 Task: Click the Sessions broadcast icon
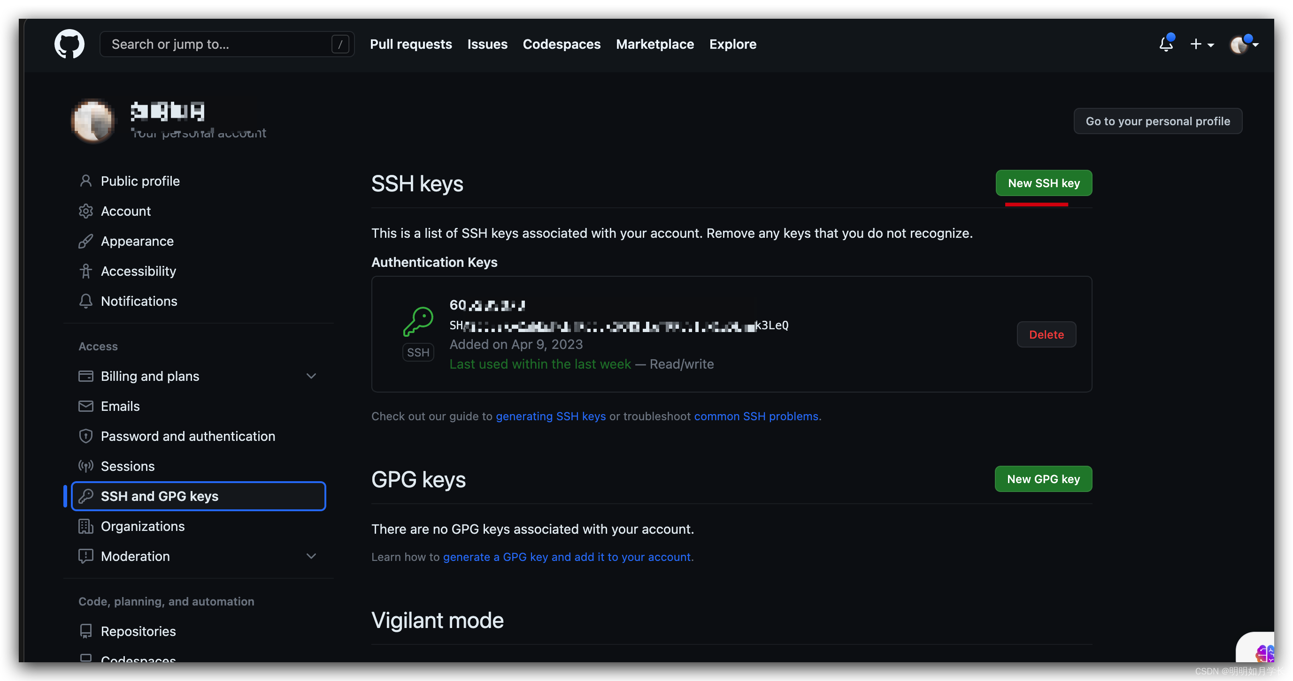pyautogui.click(x=86, y=466)
